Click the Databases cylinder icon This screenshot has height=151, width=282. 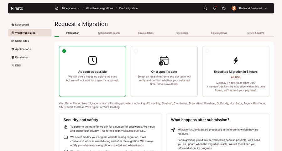(13, 57)
